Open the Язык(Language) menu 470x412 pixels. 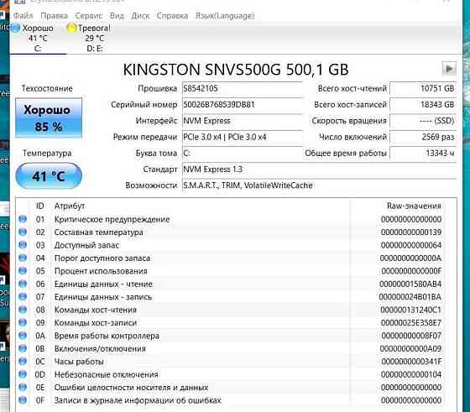coord(225,16)
